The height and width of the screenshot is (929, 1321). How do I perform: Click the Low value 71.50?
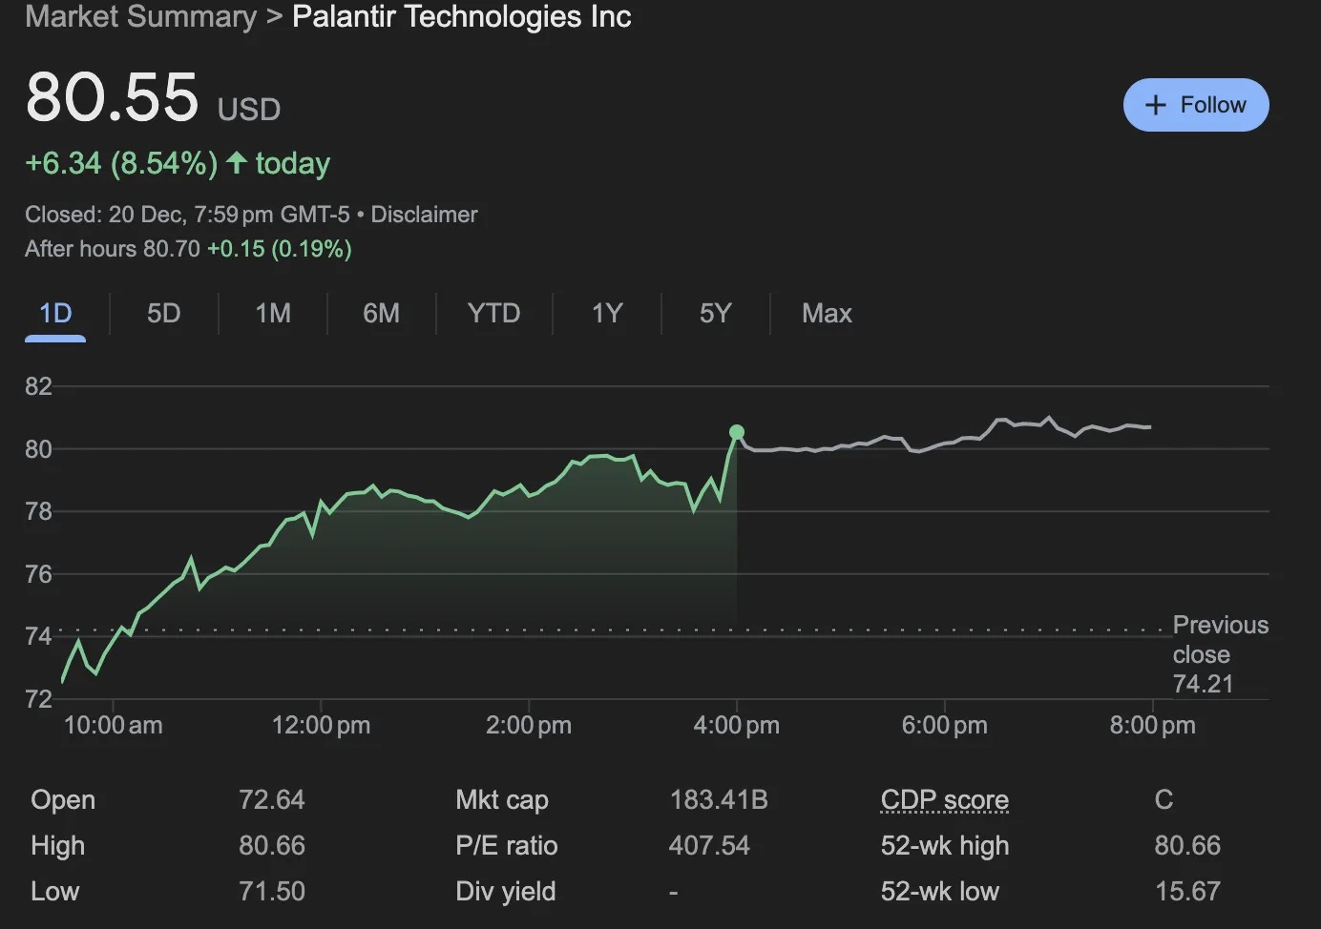point(272,892)
